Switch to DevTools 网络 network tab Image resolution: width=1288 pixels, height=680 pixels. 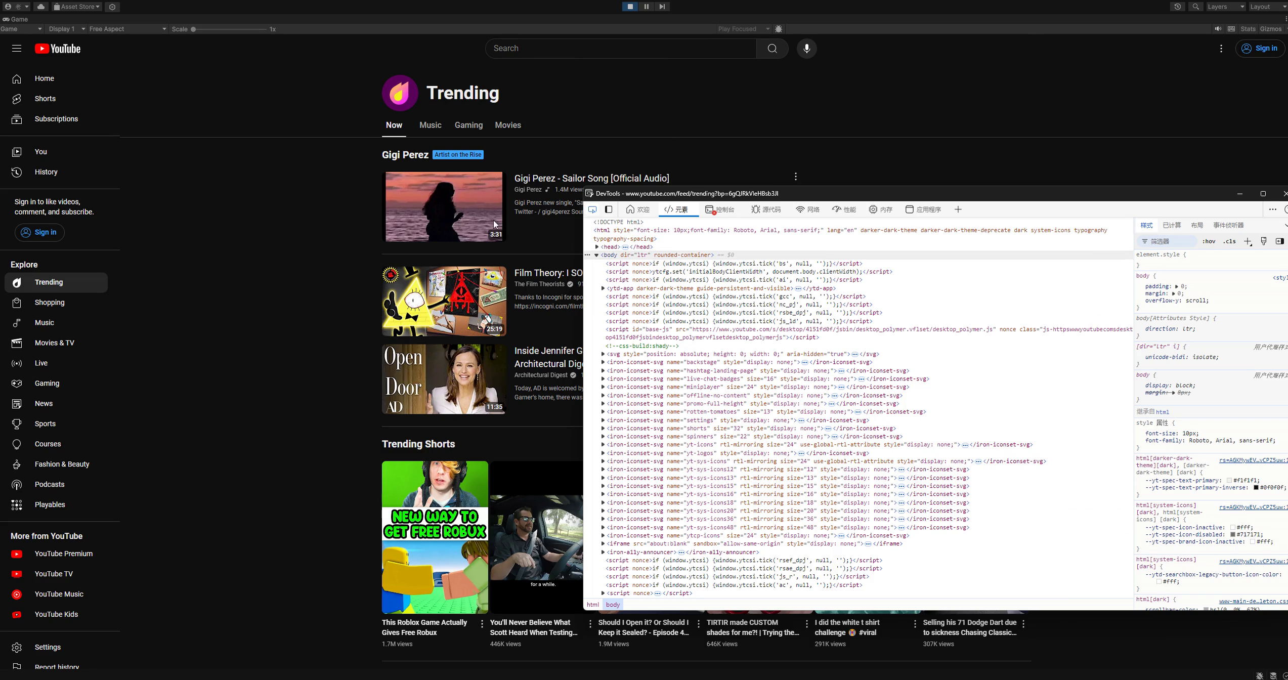pos(808,209)
